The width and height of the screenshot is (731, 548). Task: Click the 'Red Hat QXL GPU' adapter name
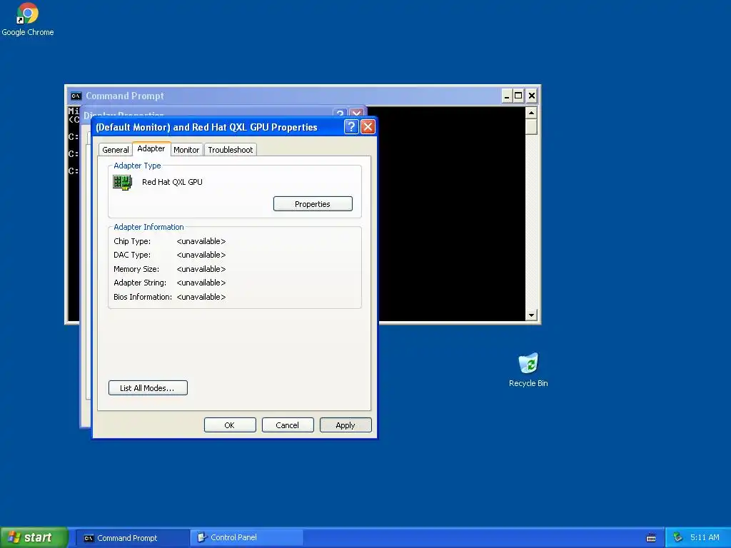coord(172,182)
